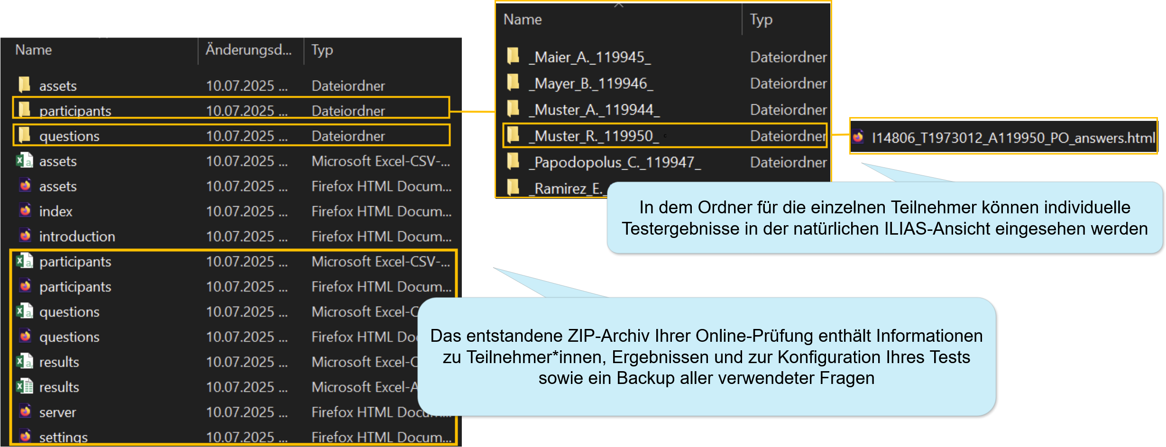
Task: Click the introduction Firefox HTML file icon
Action: click(25, 235)
